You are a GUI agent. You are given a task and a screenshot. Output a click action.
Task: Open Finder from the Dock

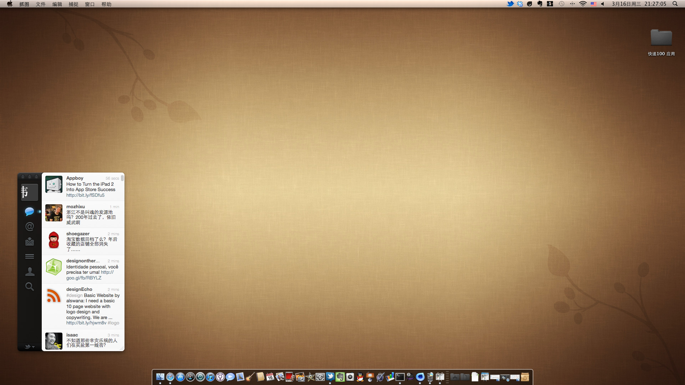[160, 377]
